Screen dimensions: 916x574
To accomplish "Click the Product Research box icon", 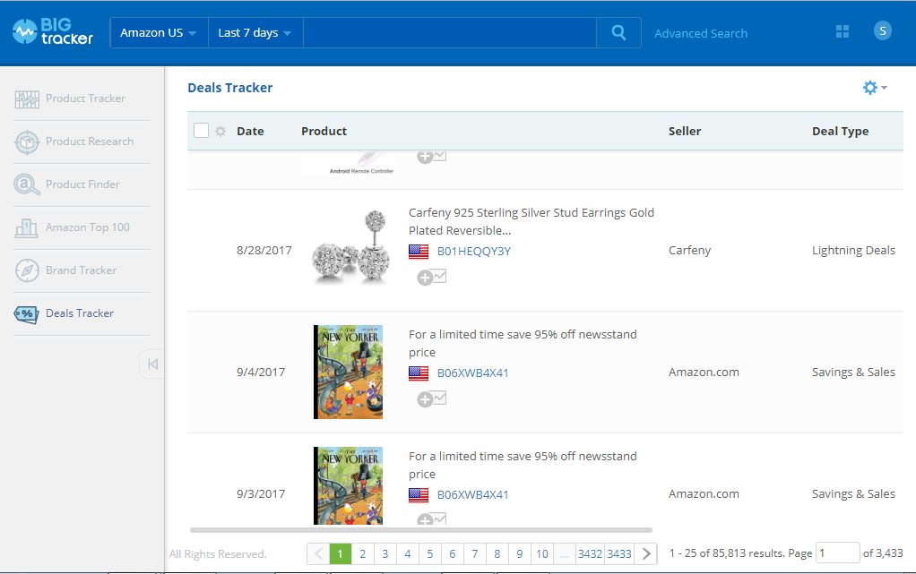I will 27,141.
